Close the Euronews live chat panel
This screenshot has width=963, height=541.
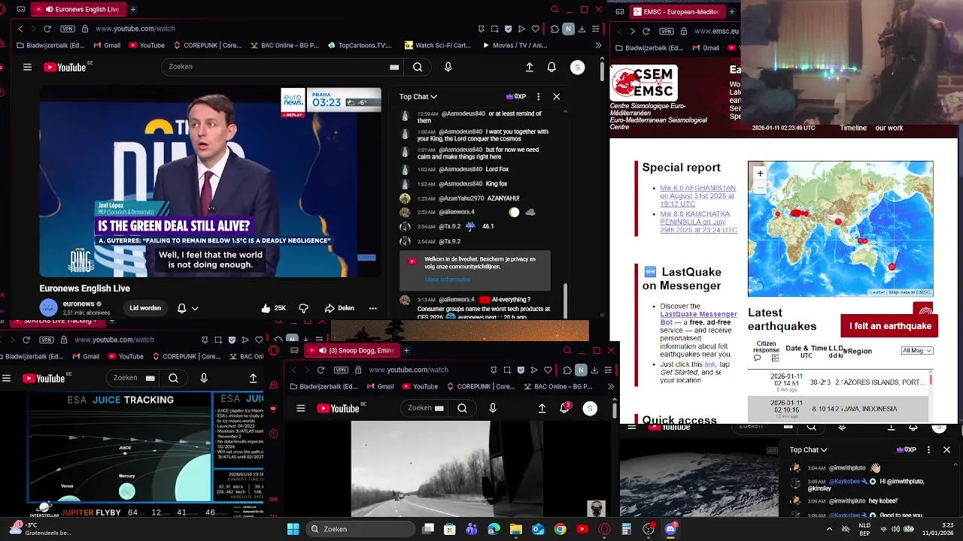[557, 96]
